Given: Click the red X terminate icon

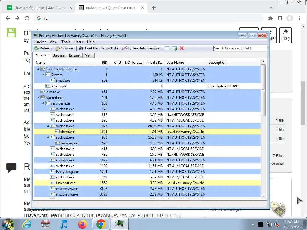Looking at the screenshot, I should tap(182, 48).
